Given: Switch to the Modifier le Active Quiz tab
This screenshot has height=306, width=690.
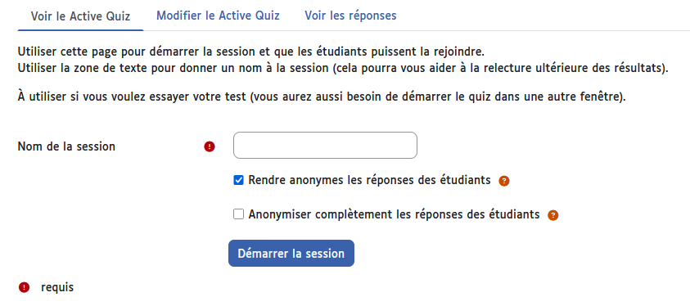Looking at the screenshot, I should tap(218, 16).
